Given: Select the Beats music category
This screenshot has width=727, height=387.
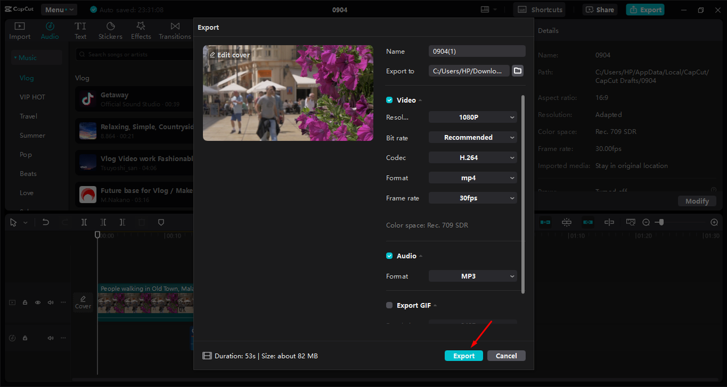Looking at the screenshot, I should 28,174.
